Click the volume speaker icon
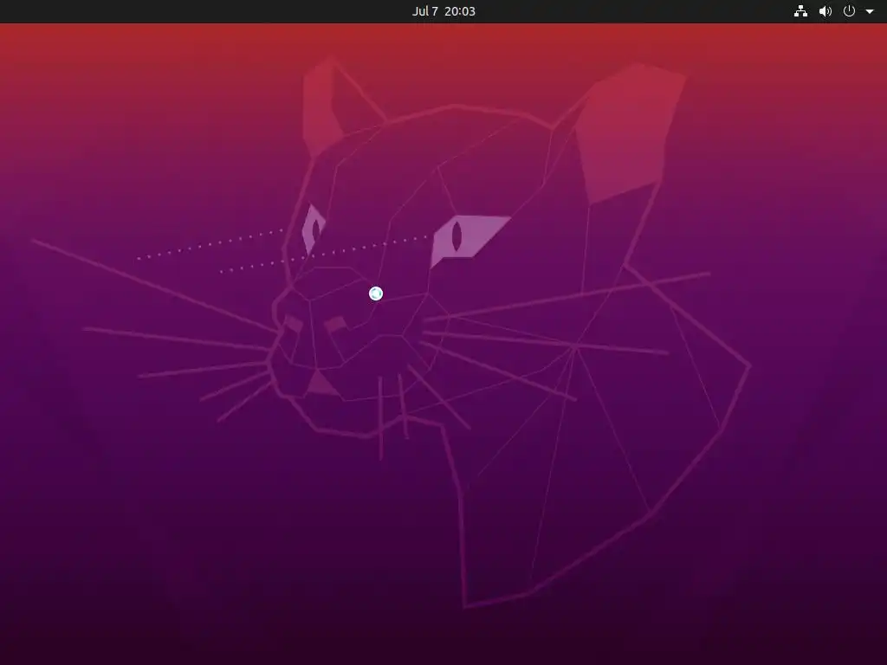Image resolution: width=887 pixels, height=665 pixels. [x=825, y=11]
